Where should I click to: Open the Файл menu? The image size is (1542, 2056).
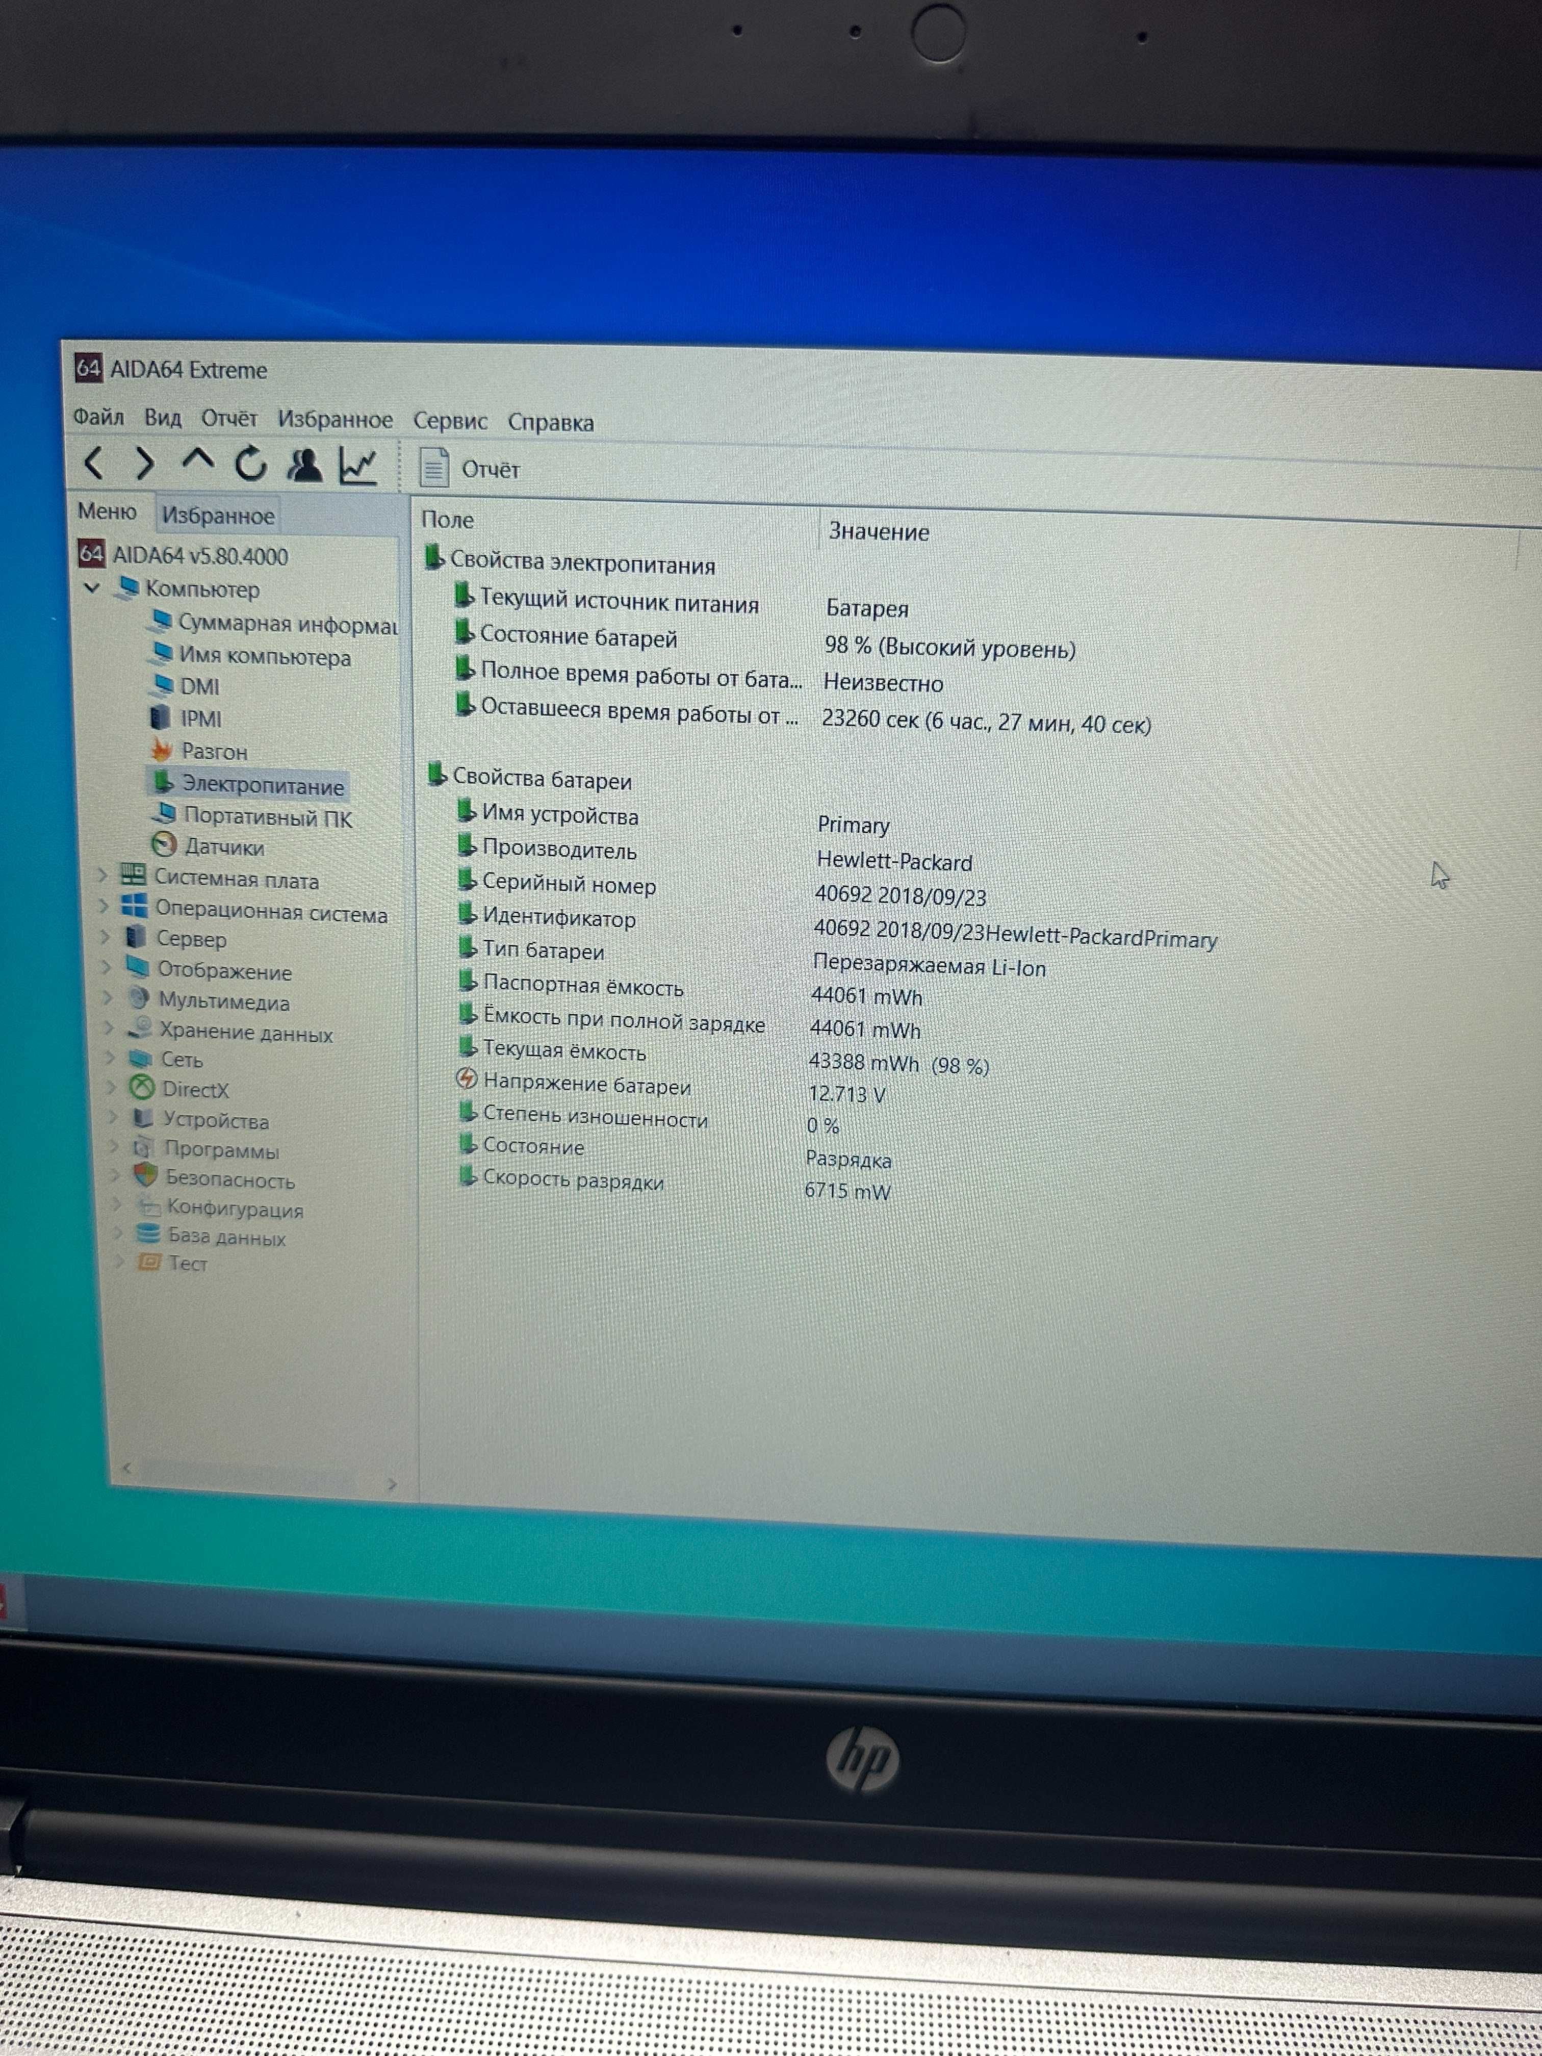[98, 417]
